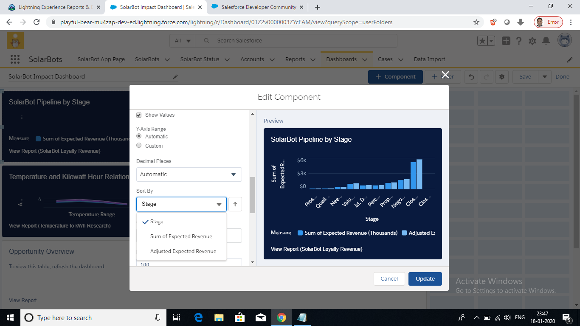The height and width of the screenshot is (326, 580).
Task: Click the Save dashboard button
Action: pos(525,77)
